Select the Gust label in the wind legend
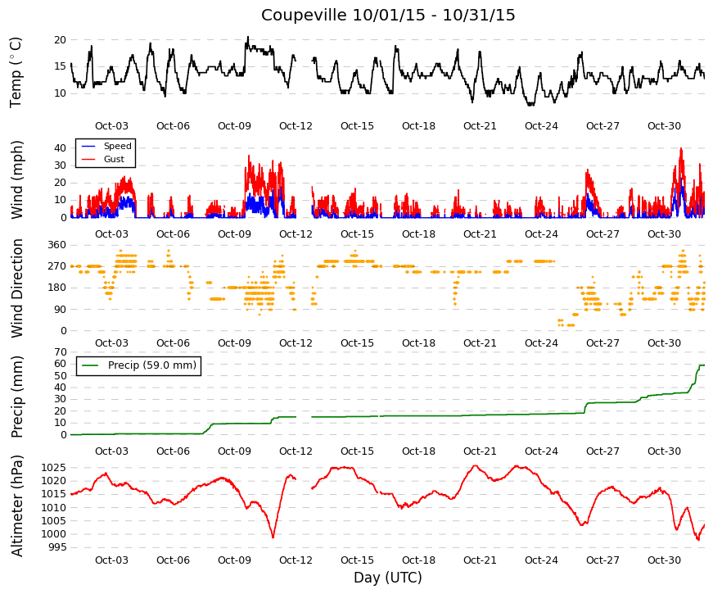 point(114,159)
